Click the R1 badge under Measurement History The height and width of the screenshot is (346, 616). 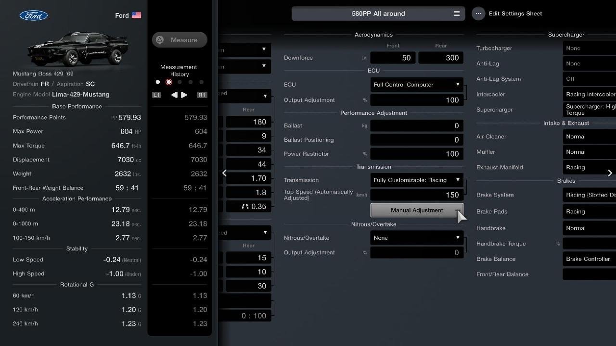tap(202, 95)
